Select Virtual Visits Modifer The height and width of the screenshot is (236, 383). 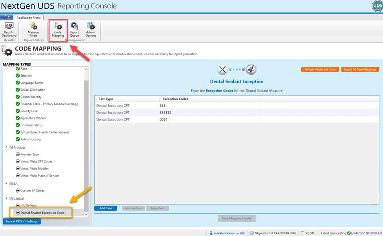pyautogui.click(x=35, y=168)
